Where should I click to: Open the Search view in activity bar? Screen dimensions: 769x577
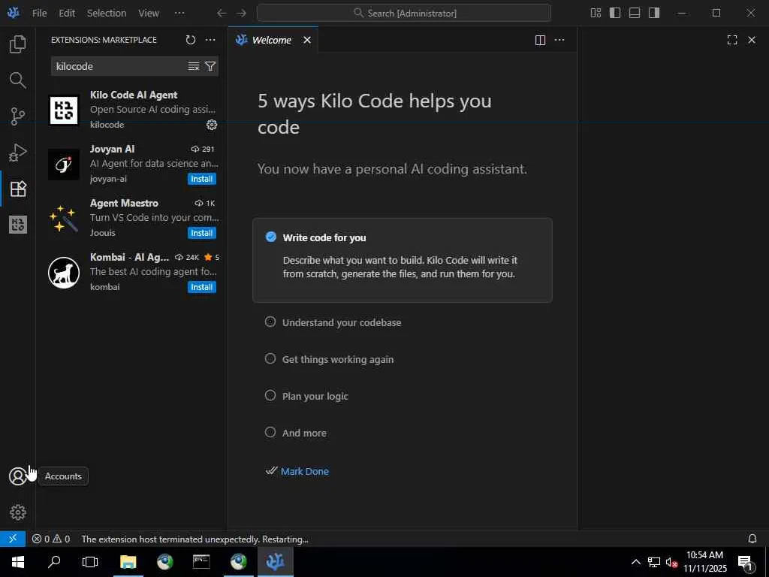tap(18, 80)
